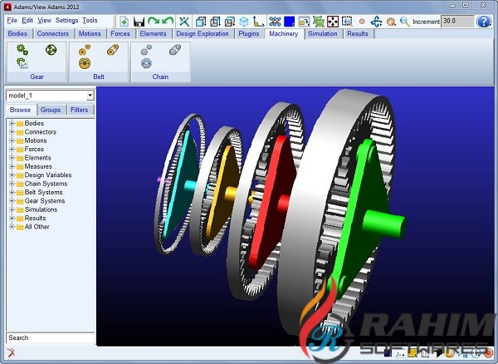Open the Tools menu
The width and height of the screenshot is (498, 364).
(x=90, y=20)
